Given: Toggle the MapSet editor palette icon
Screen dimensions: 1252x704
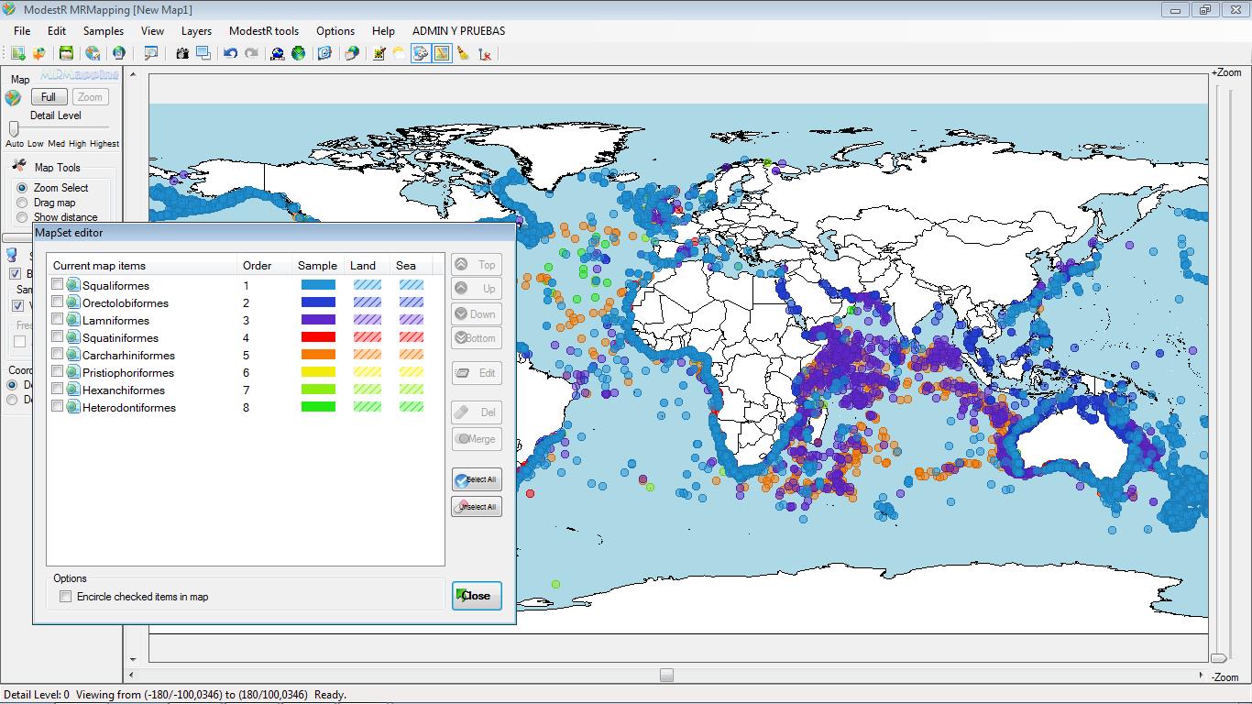Looking at the screenshot, I should click(421, 54).
